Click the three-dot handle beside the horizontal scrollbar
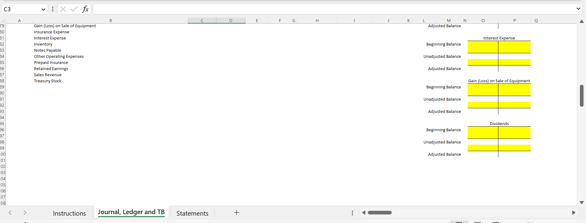The height and width of the screenshot is (223, 586). coord(352,213)
